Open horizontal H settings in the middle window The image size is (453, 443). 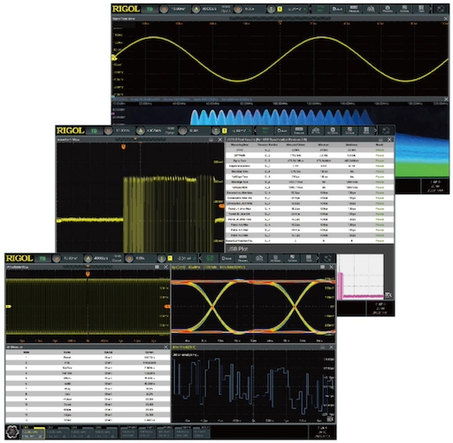click(108, 130)
